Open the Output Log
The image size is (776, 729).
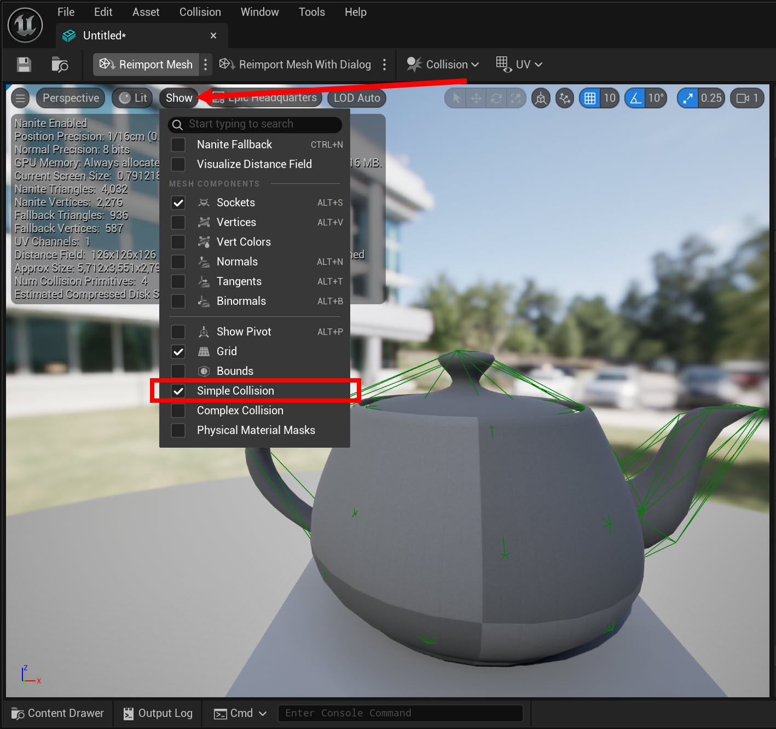158,713
